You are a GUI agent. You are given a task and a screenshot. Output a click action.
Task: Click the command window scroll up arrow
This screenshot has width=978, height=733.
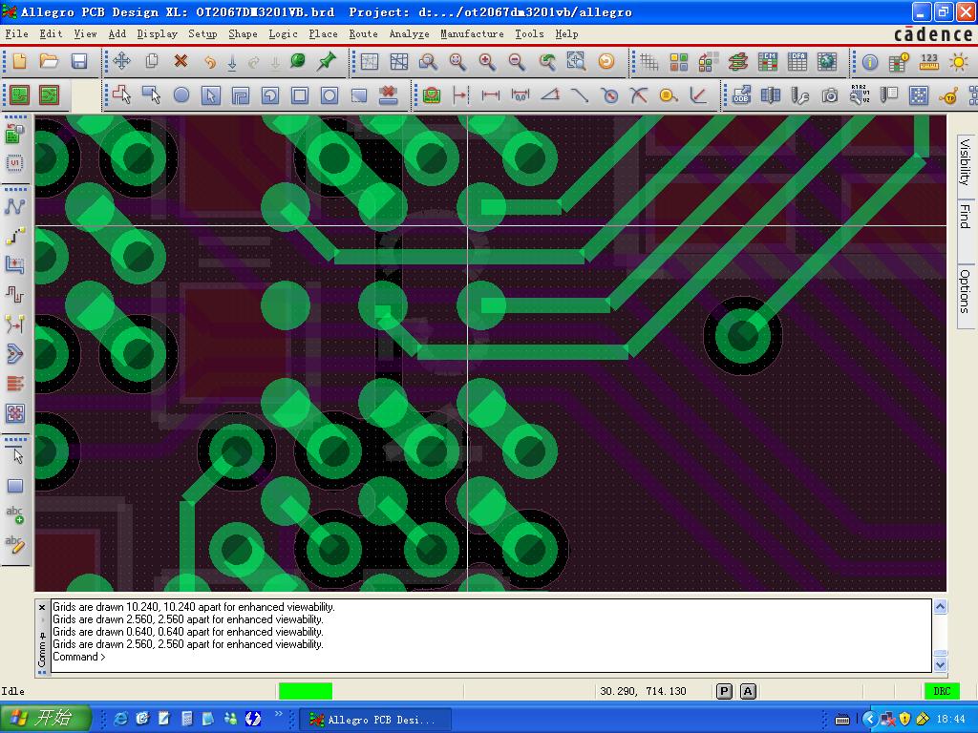(940, 606)
